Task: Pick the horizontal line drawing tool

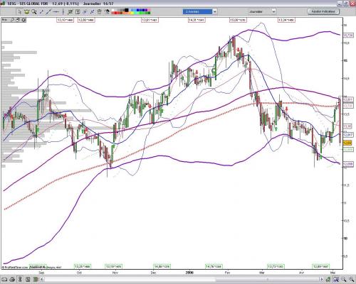Action: click(56, 11)
